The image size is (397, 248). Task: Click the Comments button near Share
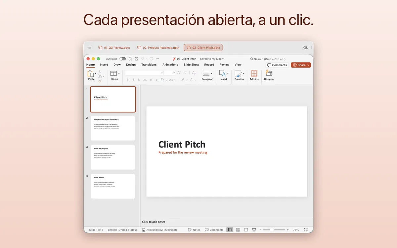[x=277, y=65]
